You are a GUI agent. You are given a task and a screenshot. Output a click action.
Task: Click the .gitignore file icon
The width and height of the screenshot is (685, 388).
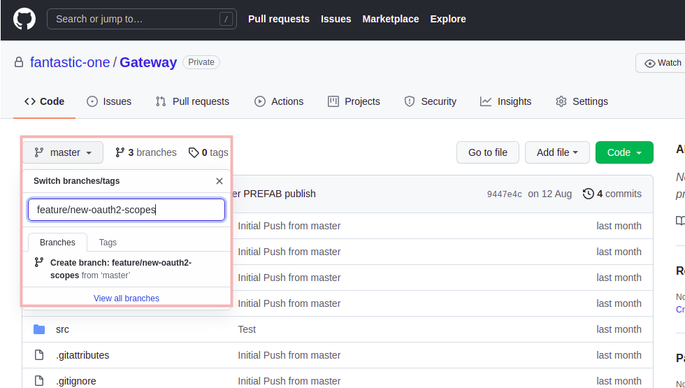(x=39, y=381)
